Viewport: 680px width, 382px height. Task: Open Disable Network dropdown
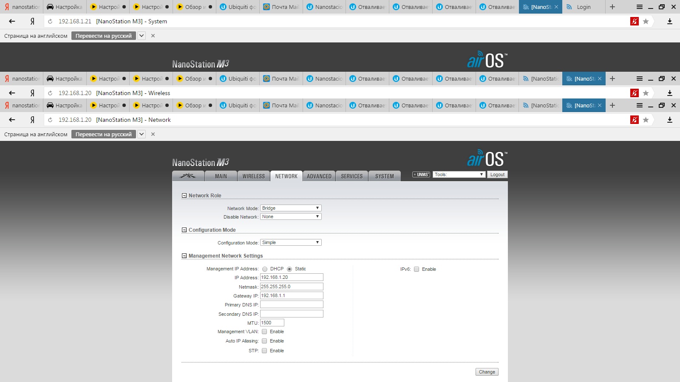click(x=291, y=216)
